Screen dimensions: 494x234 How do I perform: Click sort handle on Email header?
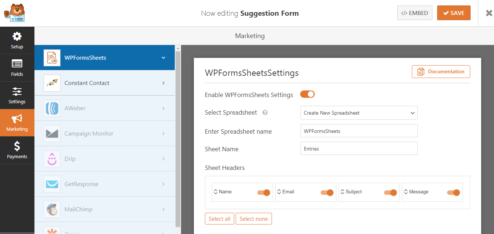pyautogui.click(x=279, y=192)
